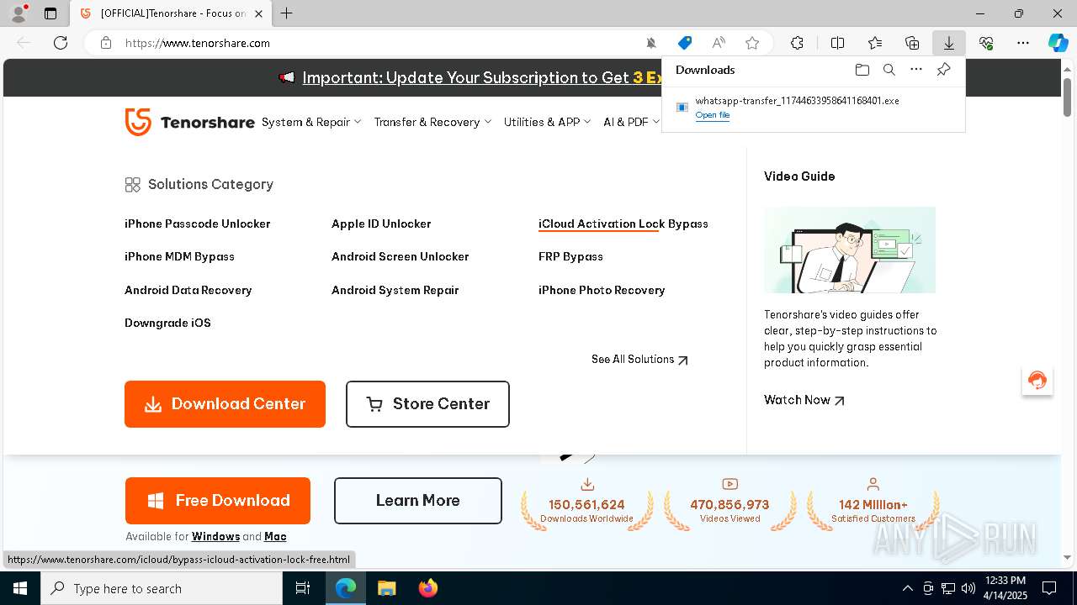This screenshot has width=1077, height=605.
Task: Click See All Solutions link
Action: (639, 359)
